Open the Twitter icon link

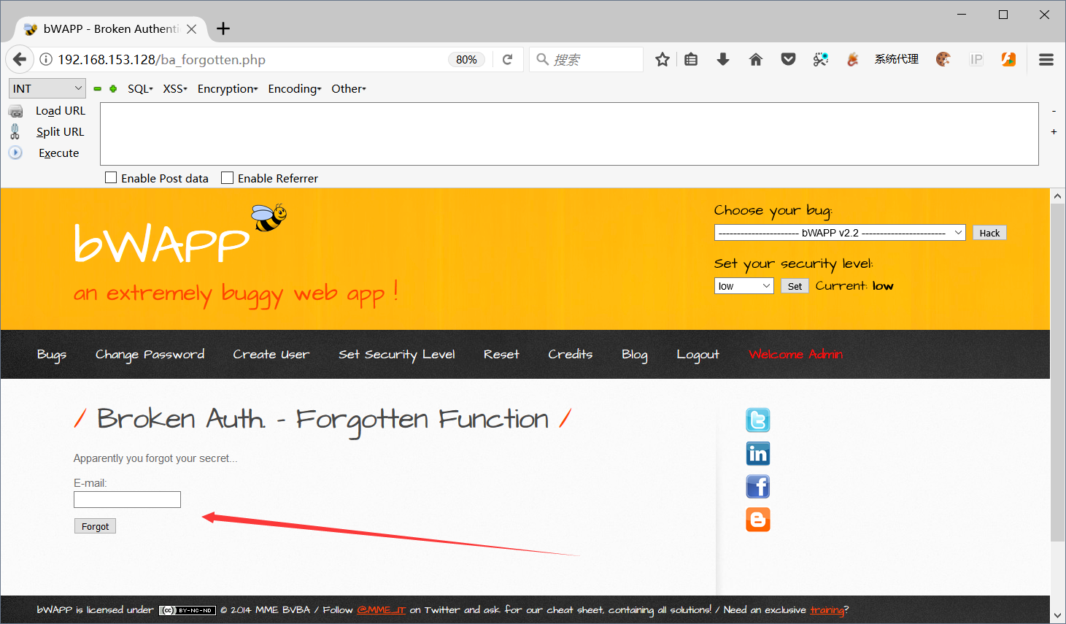click(758, 420)
